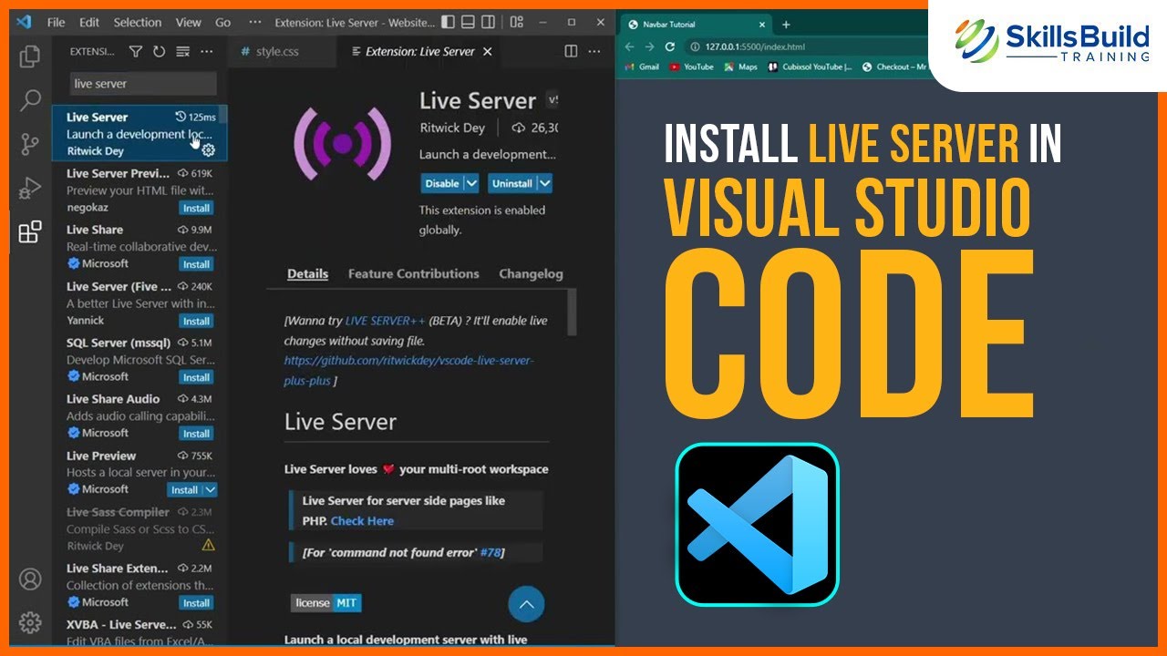Open Source Control view in activity bar
Image resolution: width=1167 pixels, height=656 pixels.
pos(30,144)
